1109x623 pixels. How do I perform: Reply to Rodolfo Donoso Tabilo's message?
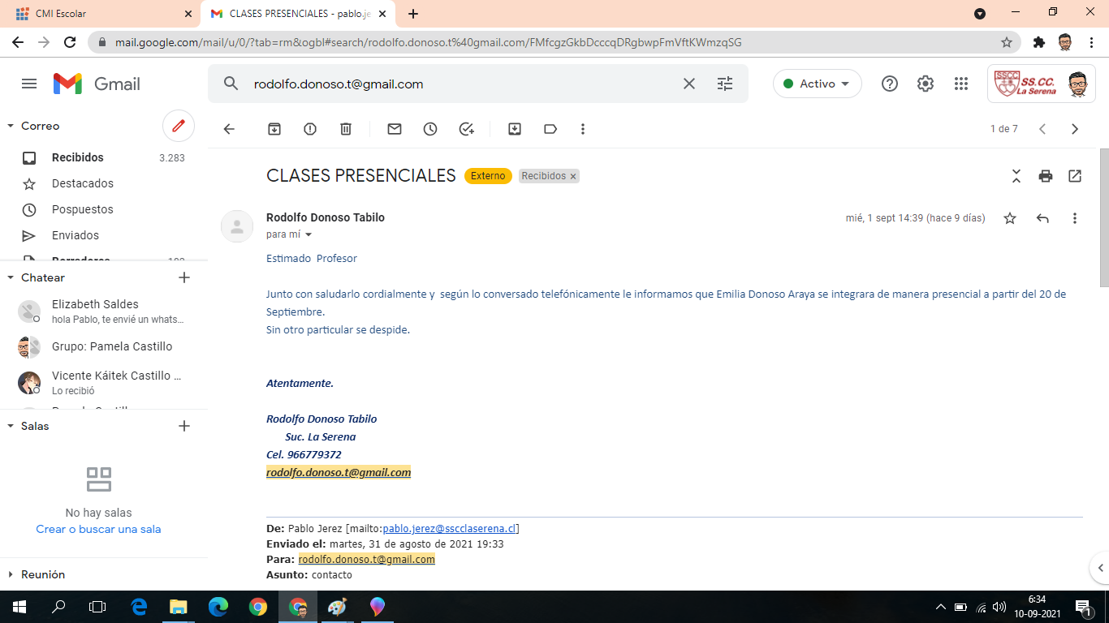[x=1042, y=218]
